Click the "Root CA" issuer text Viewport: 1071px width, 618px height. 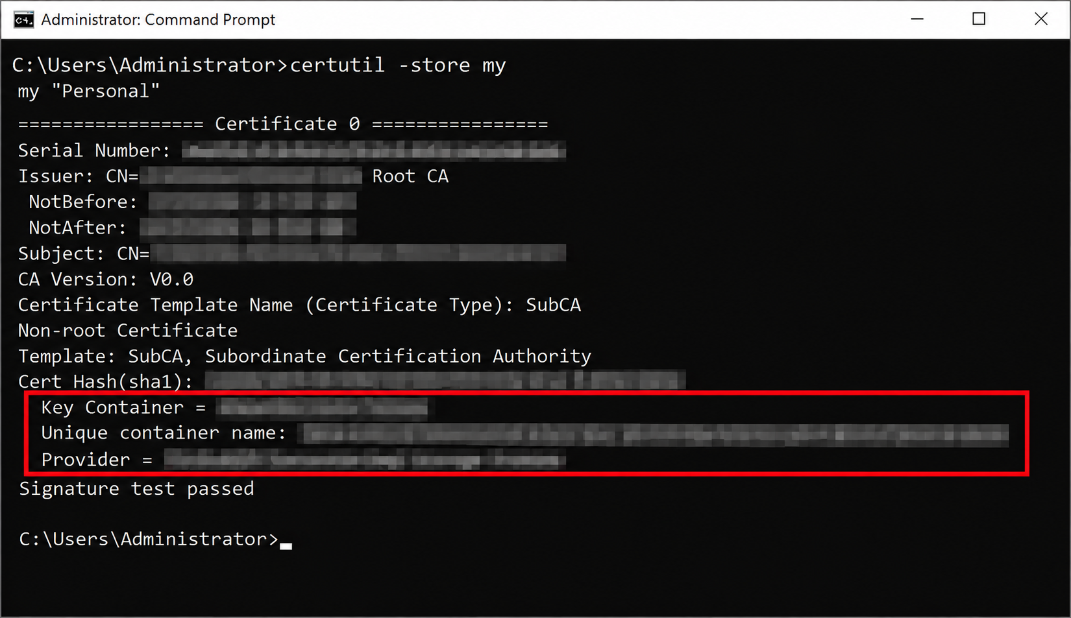(410, 176)
